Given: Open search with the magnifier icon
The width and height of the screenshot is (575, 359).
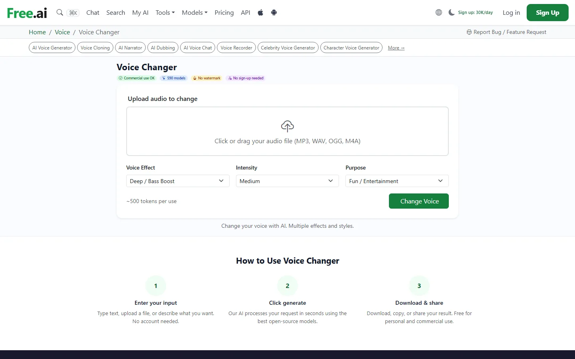Looking at the screenshot, I should pos(60,12).
